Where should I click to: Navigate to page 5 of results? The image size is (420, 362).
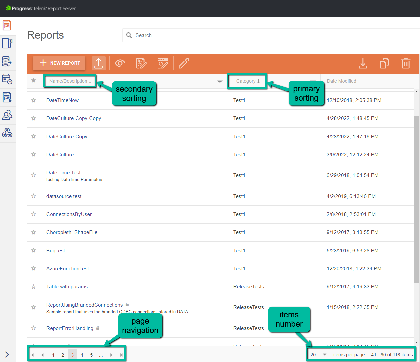click(91, 355)
